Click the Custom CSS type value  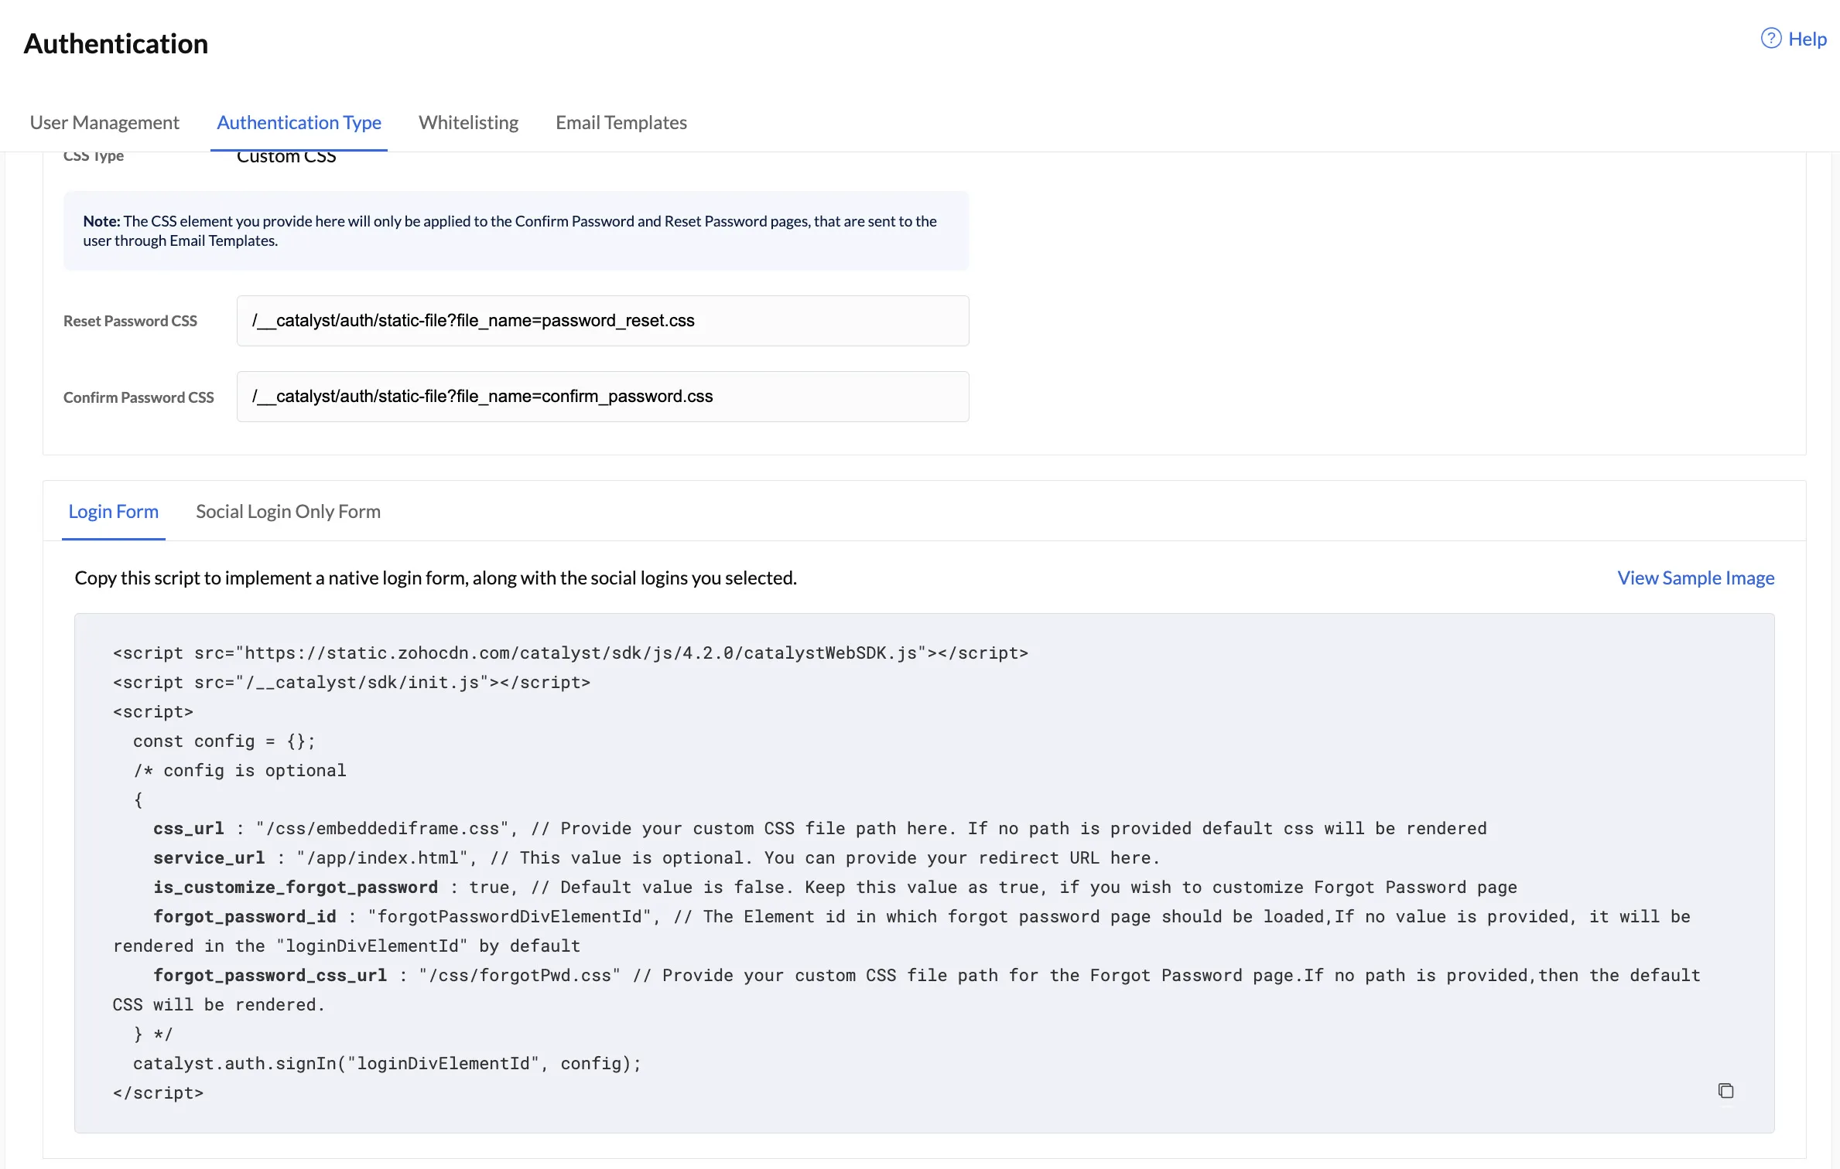pyautogui.click(x=286, y=157)
